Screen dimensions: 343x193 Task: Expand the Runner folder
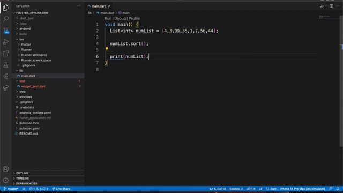pyautogui.click(x=26, y=50)
